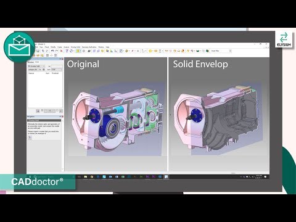Open the Envelop Solid dropdown in left panel
The height and width of the screenshot is (222, 296).
[x=36, y=66]
